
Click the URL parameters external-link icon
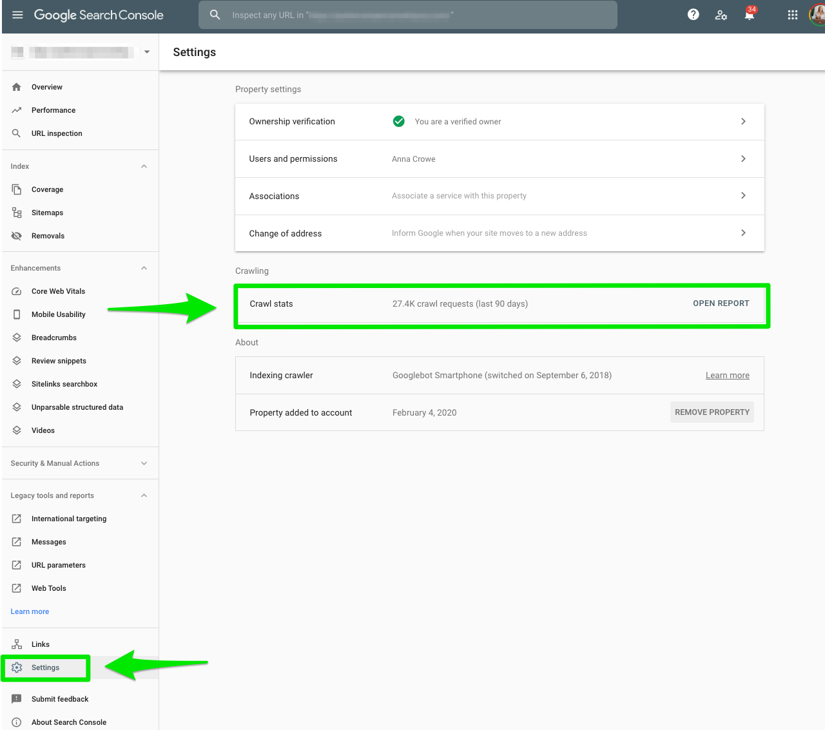point(17,565)
